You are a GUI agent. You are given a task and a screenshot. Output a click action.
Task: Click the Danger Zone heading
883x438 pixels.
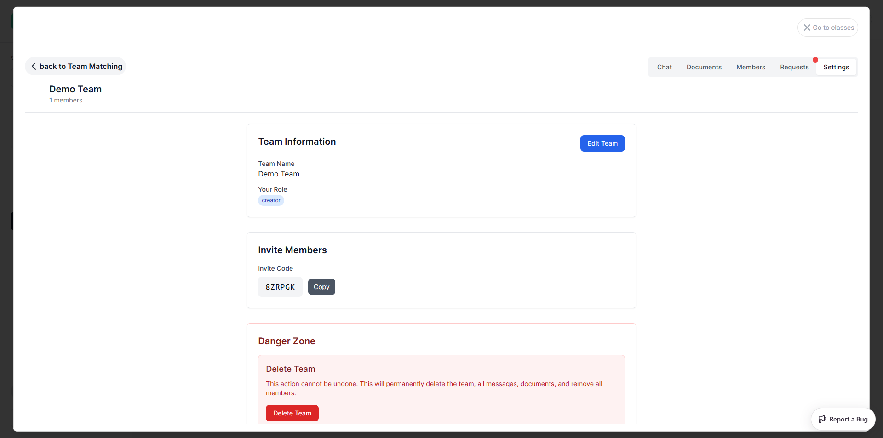tap(287, 341)
